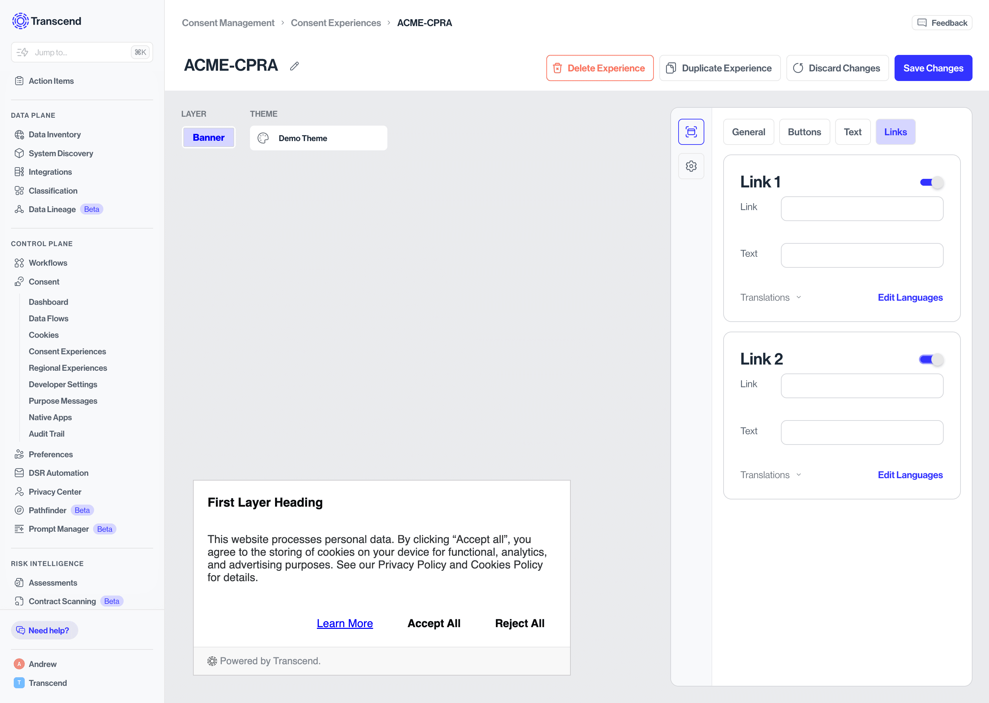Click the Prompt Manager icon
The width and height of the screenshot is (989, 703).
click(19, 529)
